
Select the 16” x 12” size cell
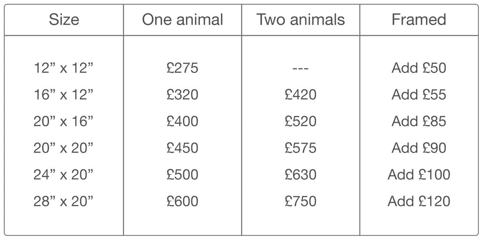coord(64,95)
